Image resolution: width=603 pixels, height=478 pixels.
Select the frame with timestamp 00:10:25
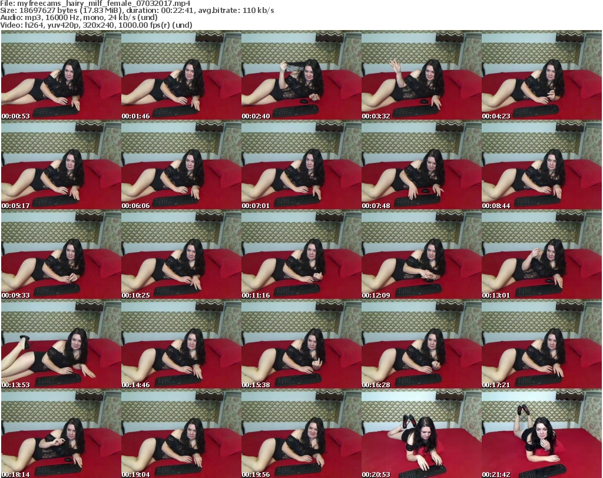coord(181,255)
